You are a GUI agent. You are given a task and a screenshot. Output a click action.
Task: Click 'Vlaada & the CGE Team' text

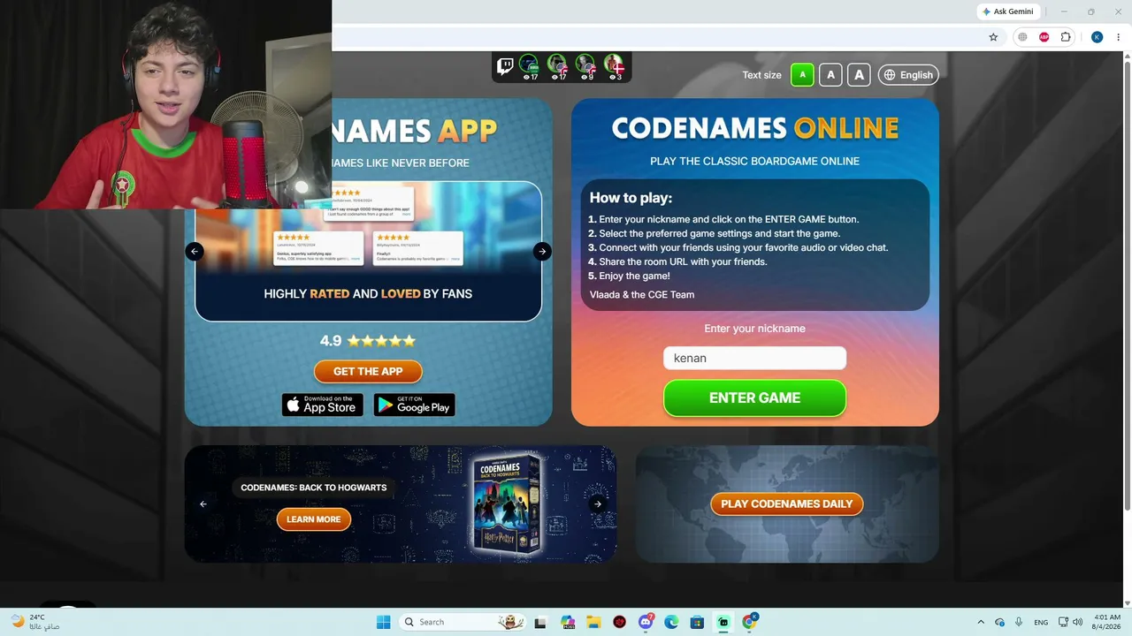642,295
